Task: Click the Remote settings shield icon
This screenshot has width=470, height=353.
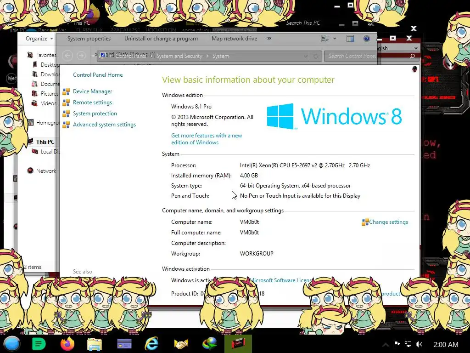Action: (66, 102)
